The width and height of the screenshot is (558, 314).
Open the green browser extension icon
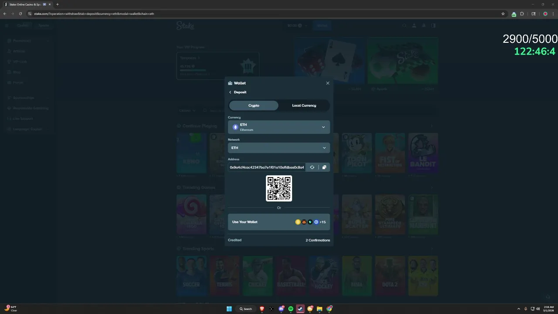pyautogui.click(x=514, y=14)
